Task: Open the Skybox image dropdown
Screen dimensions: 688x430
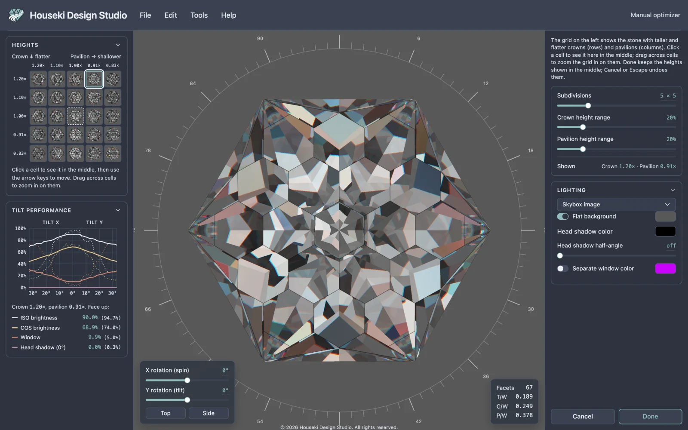Action: [616, 204]
